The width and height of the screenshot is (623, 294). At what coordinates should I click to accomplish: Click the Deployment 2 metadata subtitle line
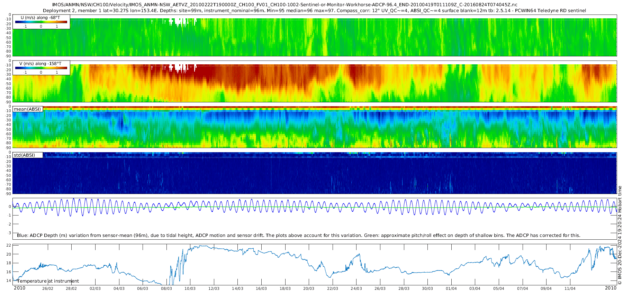coord(314,11)
